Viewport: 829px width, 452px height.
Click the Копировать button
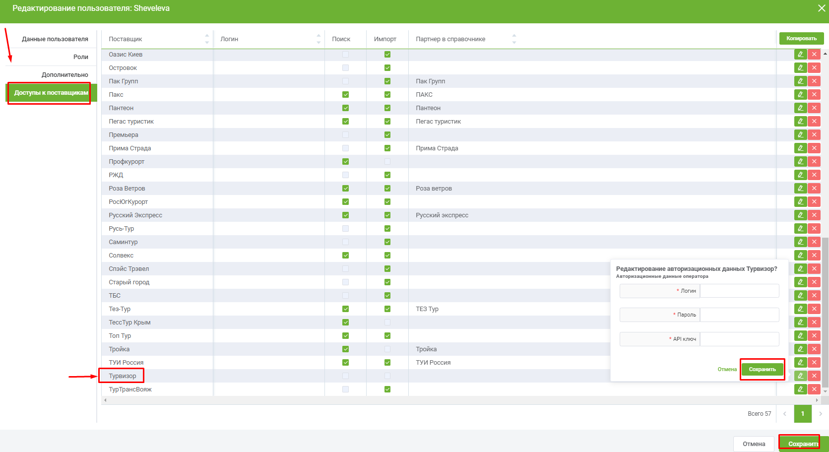tap(801, 39)
